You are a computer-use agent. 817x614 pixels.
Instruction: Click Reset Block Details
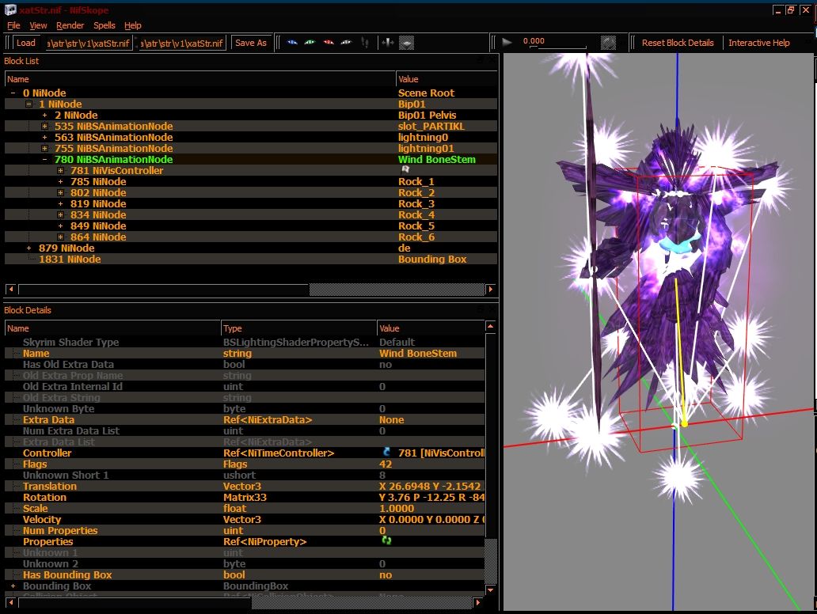click(678, 43)
